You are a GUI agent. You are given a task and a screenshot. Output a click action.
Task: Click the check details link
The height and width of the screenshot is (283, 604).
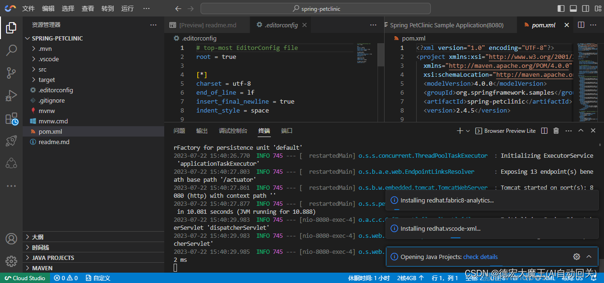(480, 257)
